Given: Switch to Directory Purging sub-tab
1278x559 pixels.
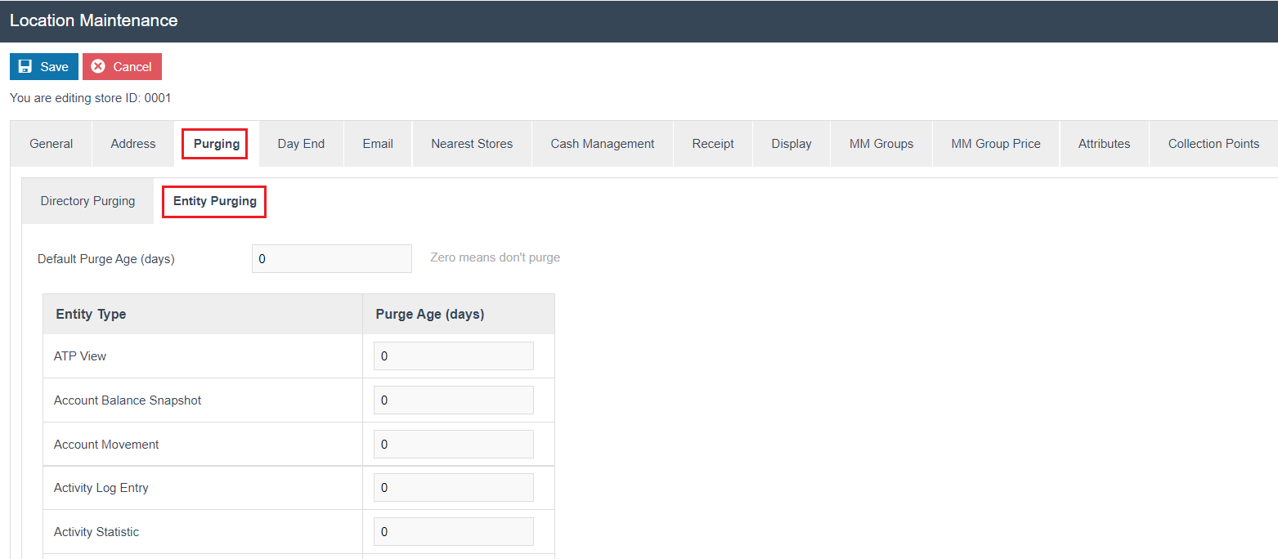Looking at the screenshot, I should [x=87, y=201].
